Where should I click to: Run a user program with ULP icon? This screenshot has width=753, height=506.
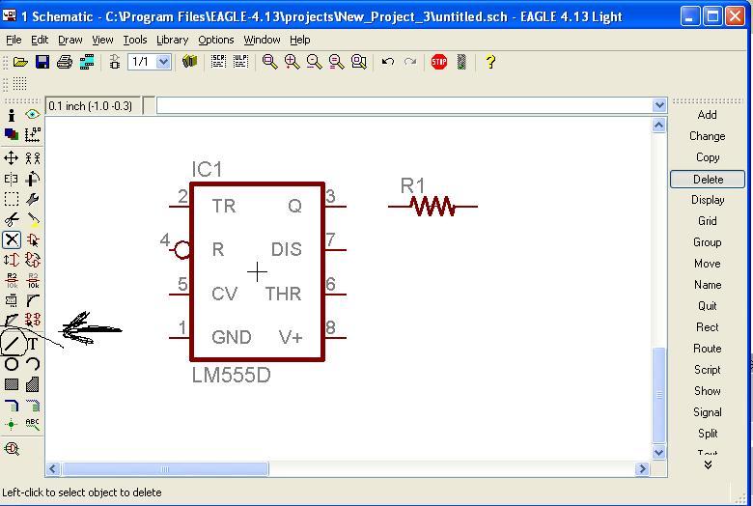pyautogui.click(x=240, y=62)
